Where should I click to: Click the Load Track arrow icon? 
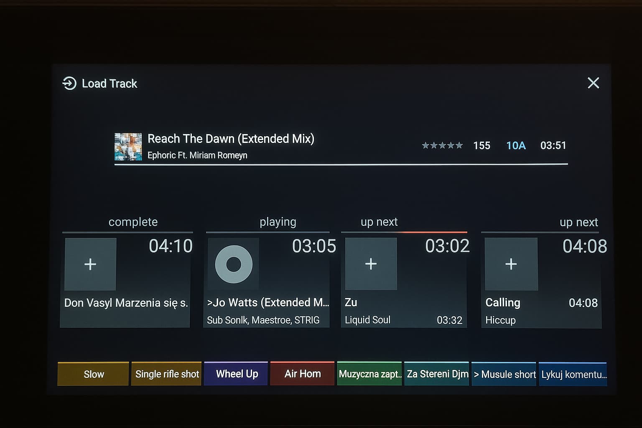(69, 84)
